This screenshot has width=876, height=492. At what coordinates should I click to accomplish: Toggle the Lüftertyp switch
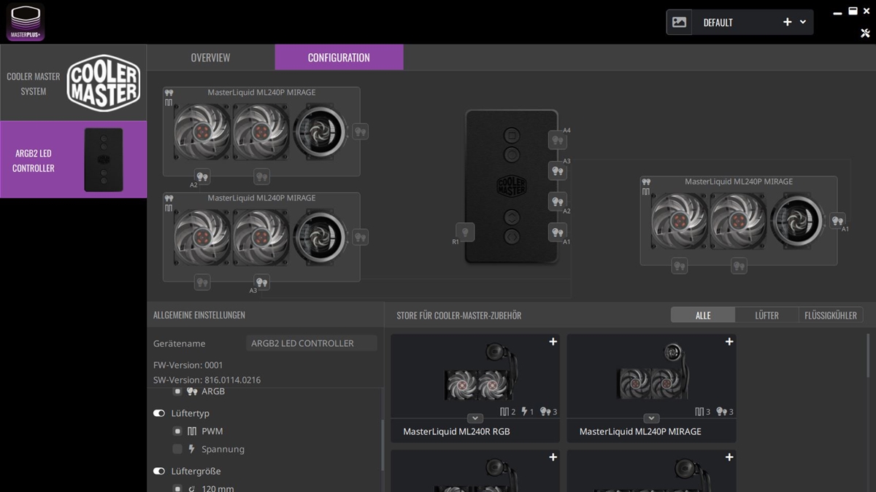pyautogui.click(x=159, y=413)
